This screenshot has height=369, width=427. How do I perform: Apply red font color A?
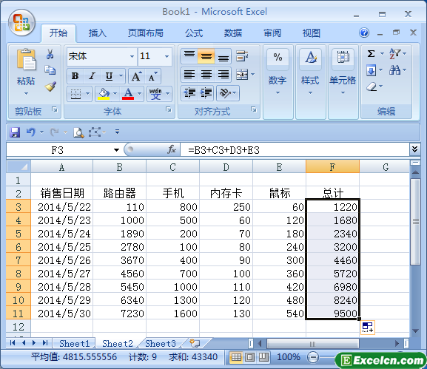[128, 94]
